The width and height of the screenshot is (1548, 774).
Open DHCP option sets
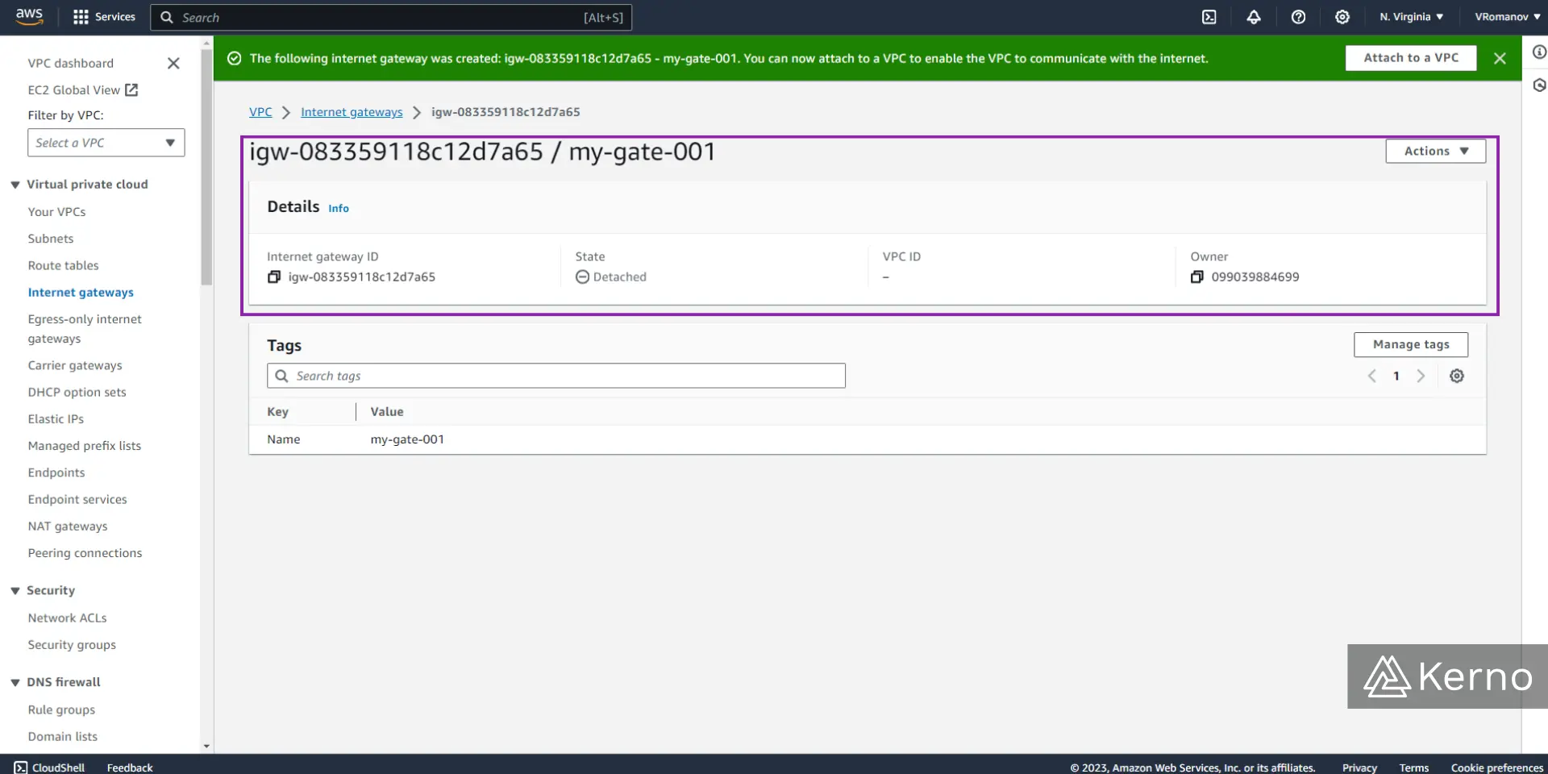point(77,392)
